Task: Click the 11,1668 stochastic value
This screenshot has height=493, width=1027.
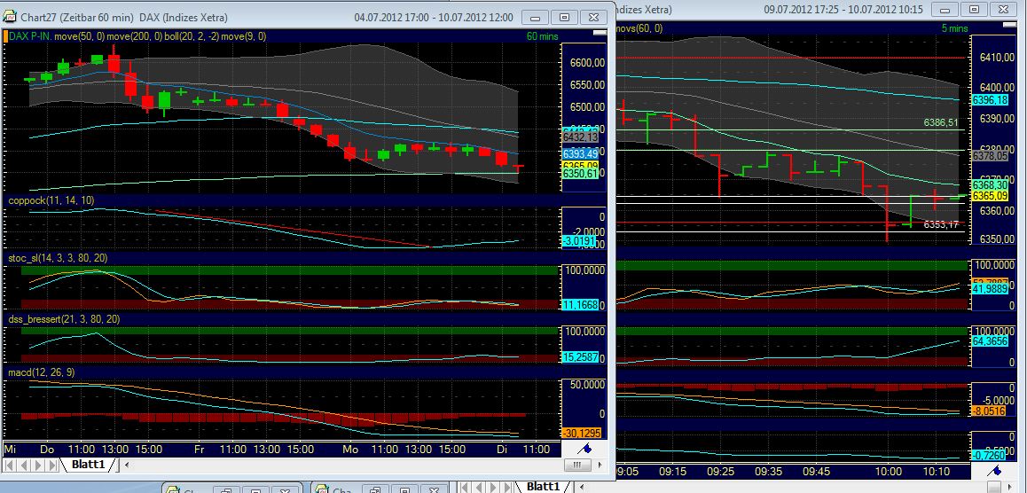Action: (580, 304)
